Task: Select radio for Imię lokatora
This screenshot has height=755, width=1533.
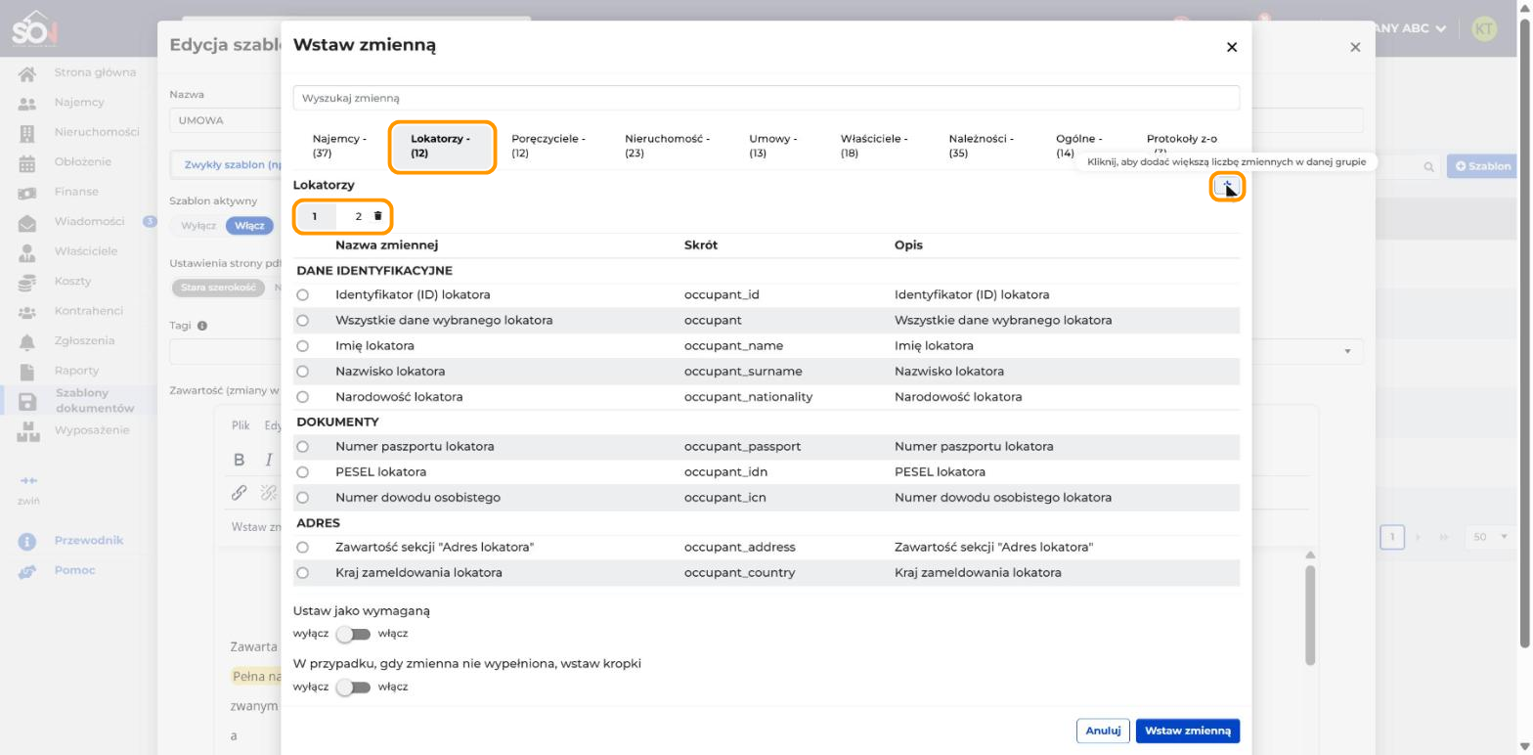Action: coord(302,345)
